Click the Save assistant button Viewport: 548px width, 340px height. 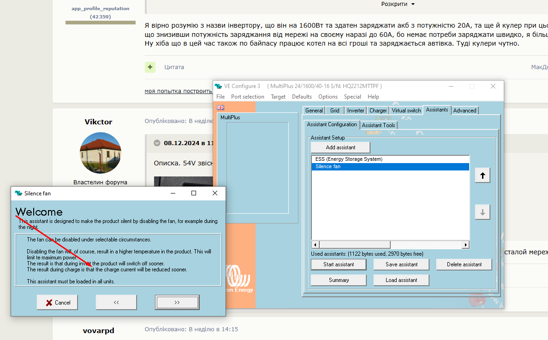coord(402,264)
